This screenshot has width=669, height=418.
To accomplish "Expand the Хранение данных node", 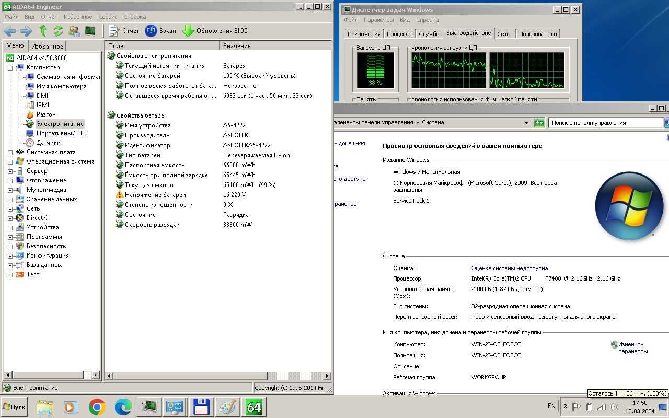I will [x=10, y=199].
